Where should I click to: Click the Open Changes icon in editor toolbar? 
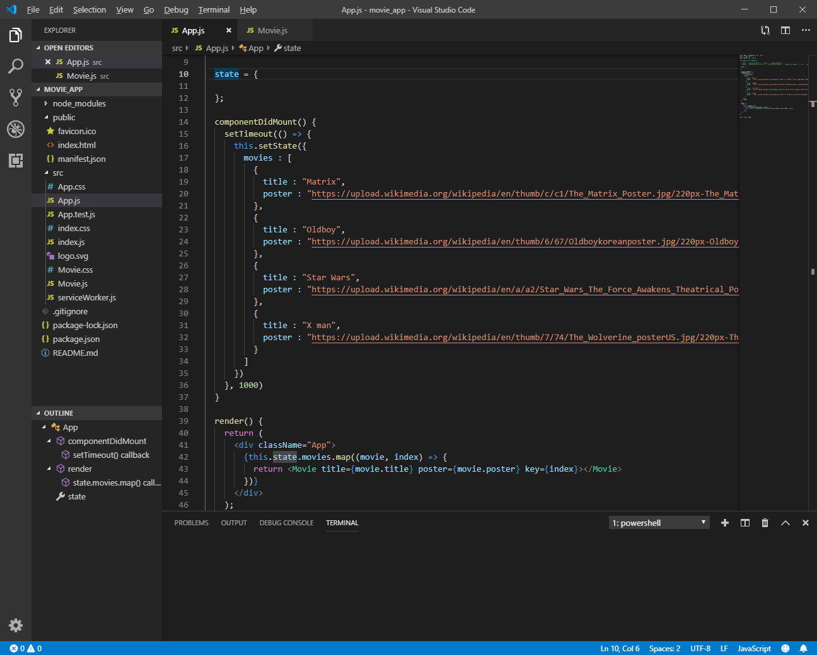765,30
